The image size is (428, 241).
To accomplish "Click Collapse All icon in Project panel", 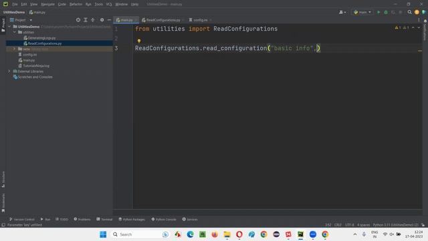I will (x=93, y=20).
